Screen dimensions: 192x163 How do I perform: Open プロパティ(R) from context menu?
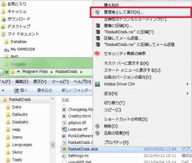point(116,142)
